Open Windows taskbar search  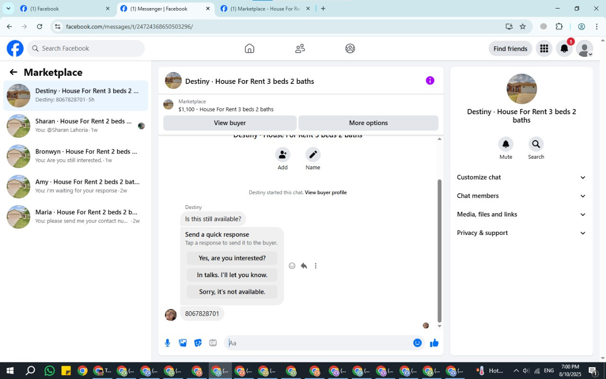point(30,371)
